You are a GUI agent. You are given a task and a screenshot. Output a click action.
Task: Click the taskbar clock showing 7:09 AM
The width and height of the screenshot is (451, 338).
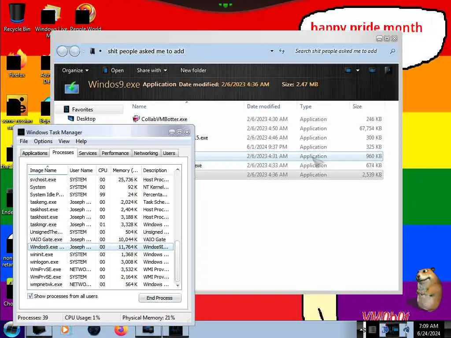pos(429,330)
